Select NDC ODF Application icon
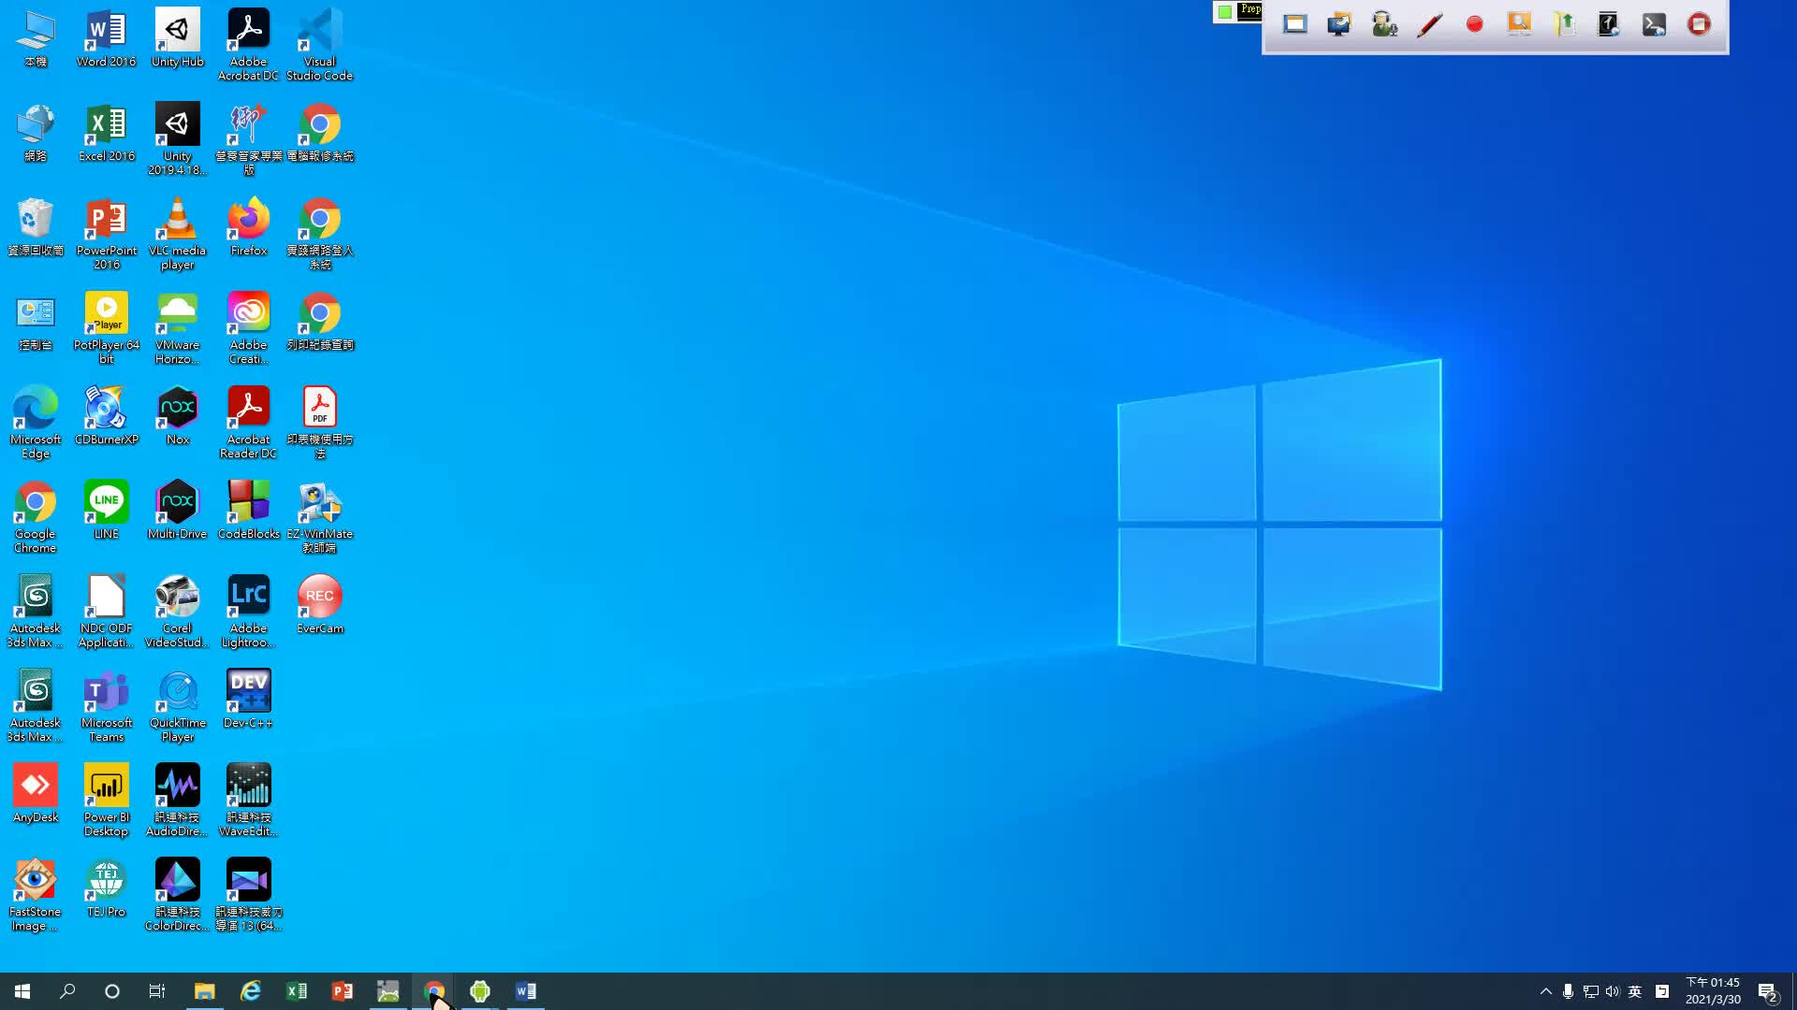The height and width of the screenshot is (1010, 1797). point(106,613)
